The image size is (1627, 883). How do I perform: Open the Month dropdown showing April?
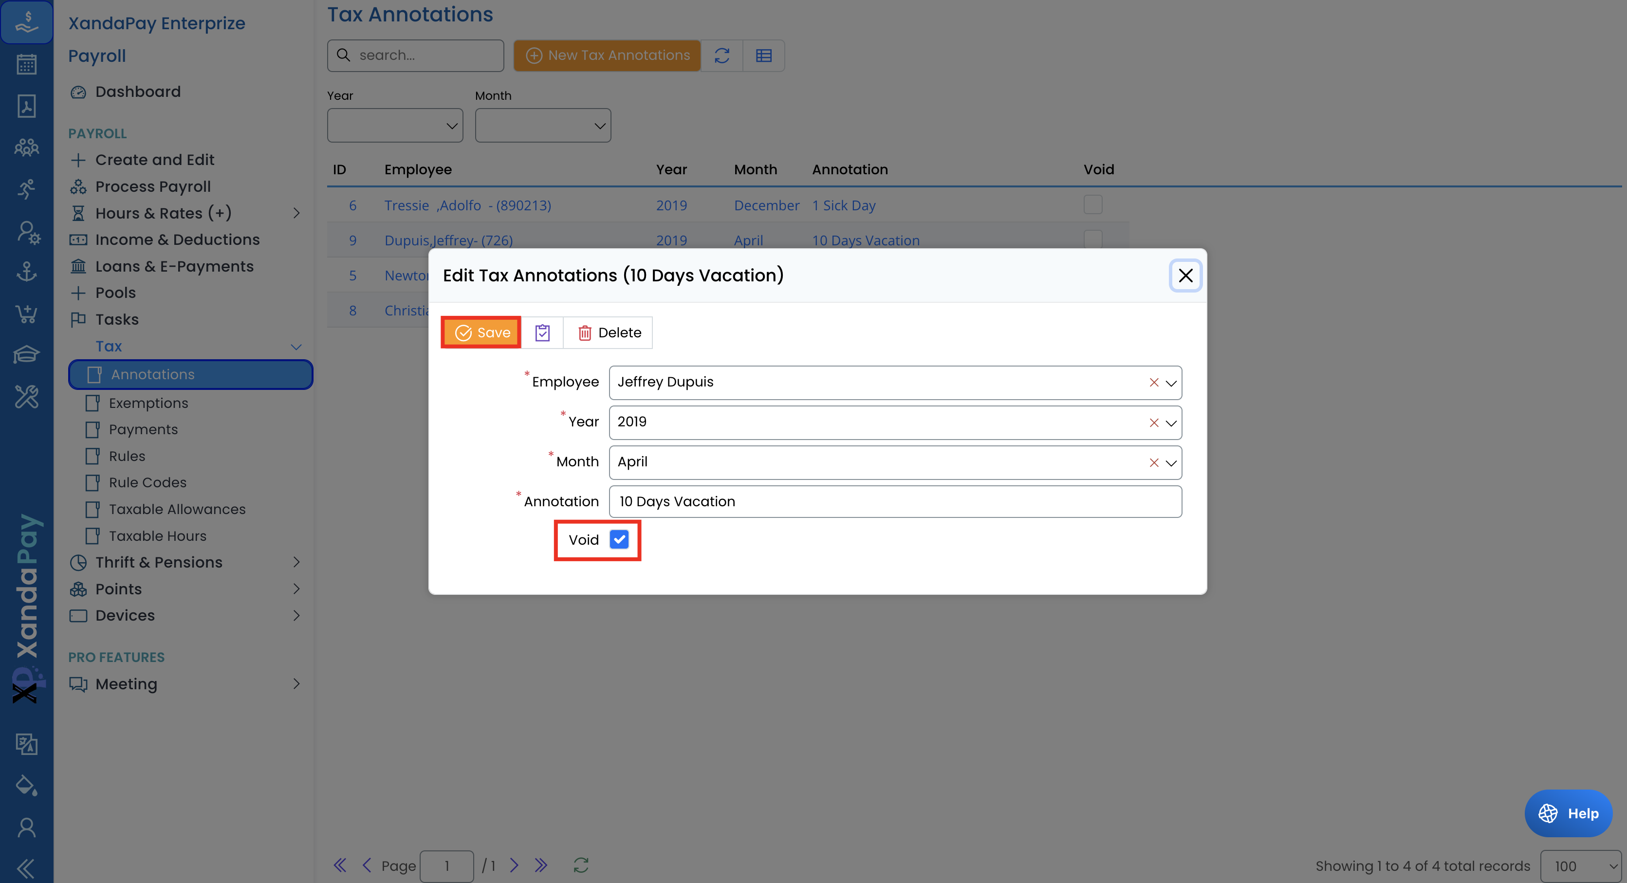1171,462
